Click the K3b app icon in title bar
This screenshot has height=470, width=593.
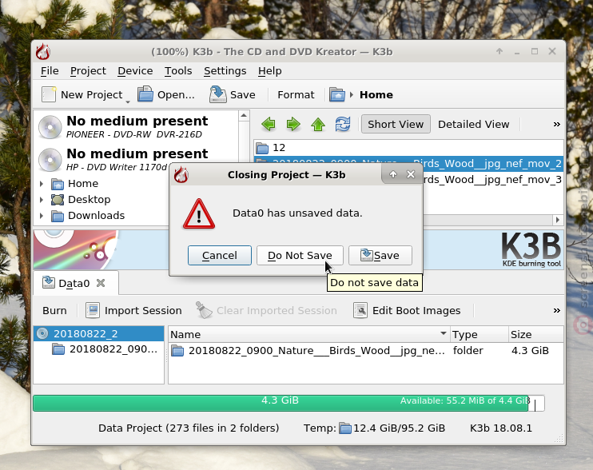tap(43, 52)
